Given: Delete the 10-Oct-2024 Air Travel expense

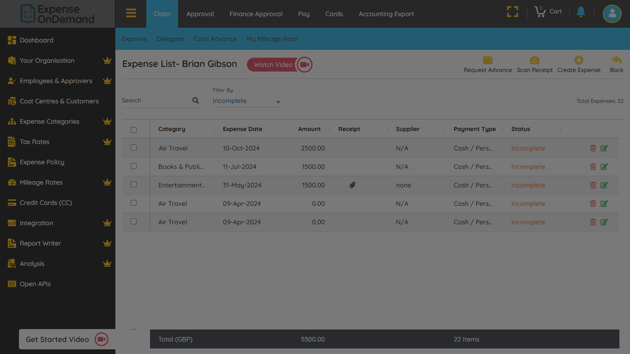Looking at the screenshot, I should tap(593, 148).
